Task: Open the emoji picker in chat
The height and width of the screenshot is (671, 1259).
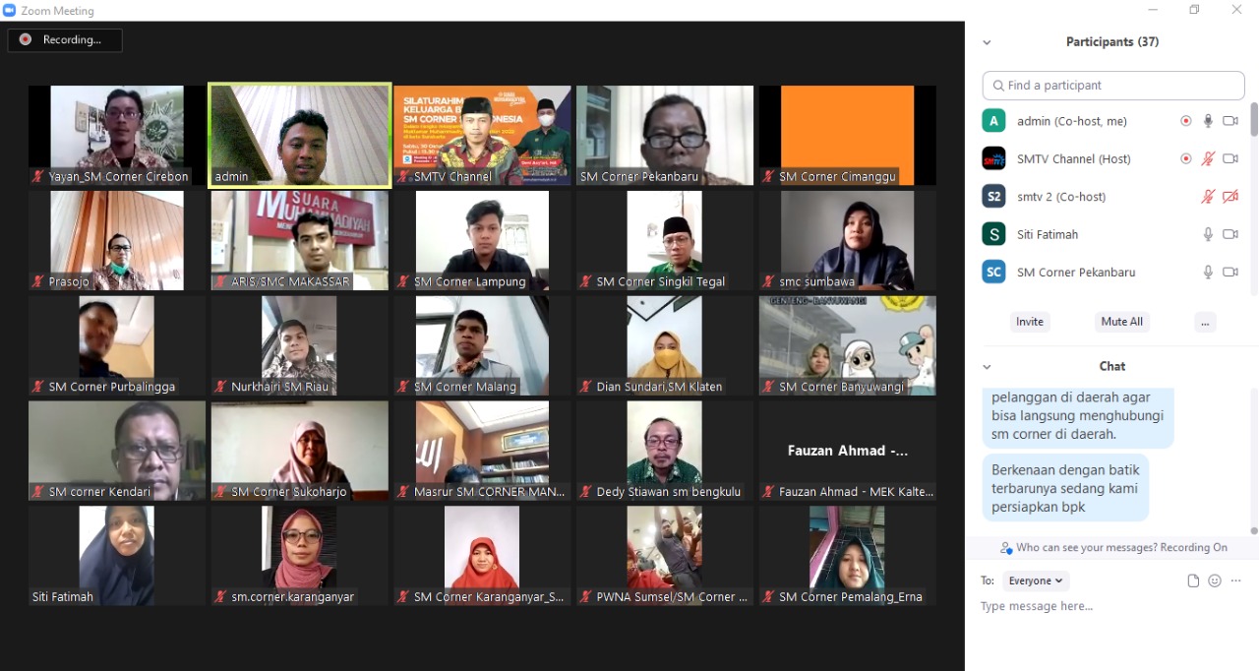Action: coord(1215,580)
